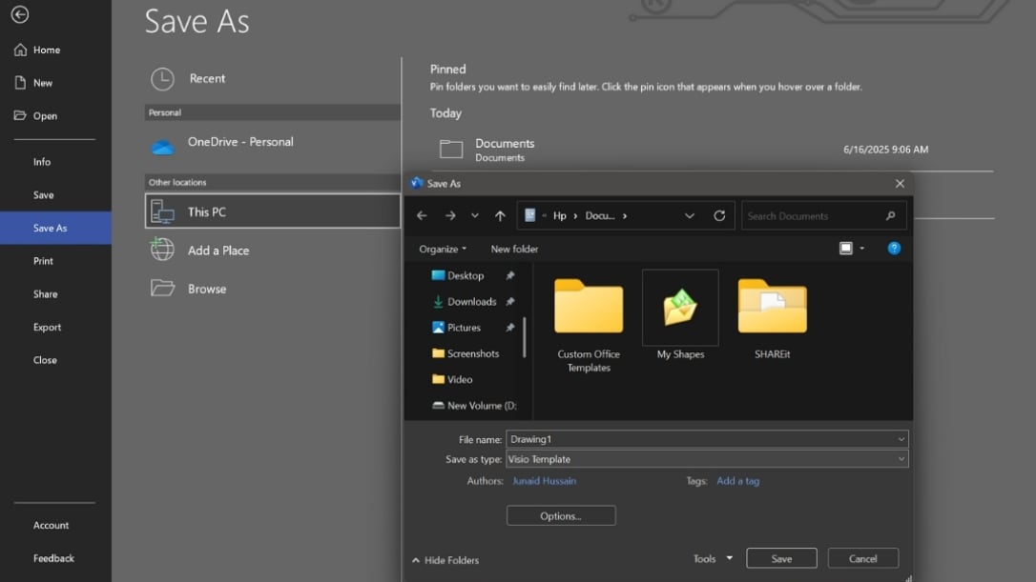The width and height of the screenshot is (1036, 582).
Task: Click the Recent clock icon
Action: click(162, 78)
